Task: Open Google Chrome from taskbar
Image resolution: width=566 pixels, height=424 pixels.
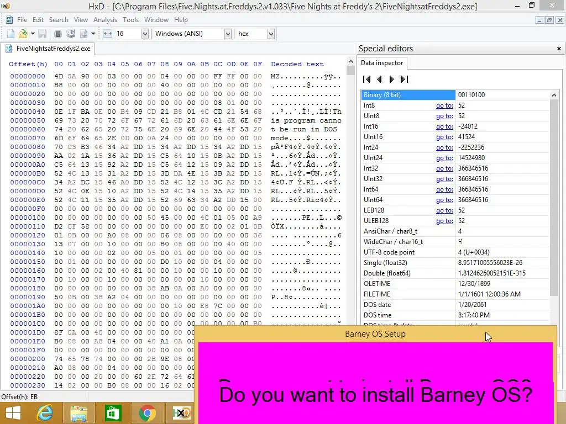Action: (x=147, y=413)
